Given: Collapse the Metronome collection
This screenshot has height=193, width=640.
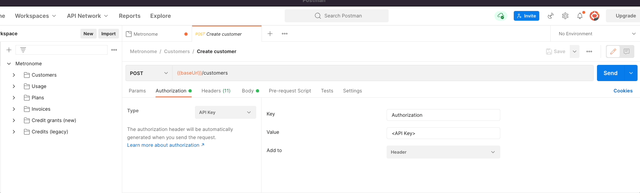Looking at the screenshot, I should pyautogui.click(x=9, y=64).
